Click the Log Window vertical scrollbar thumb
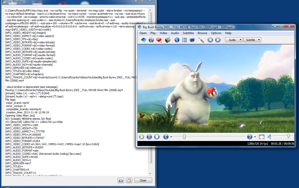Viewport: 299px width, 188px height. [150, 88]
